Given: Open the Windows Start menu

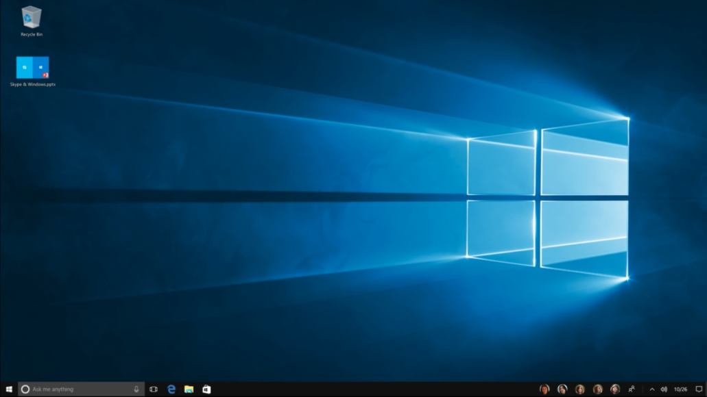Looking at the screenshot, I should click(x=9, y=389).
